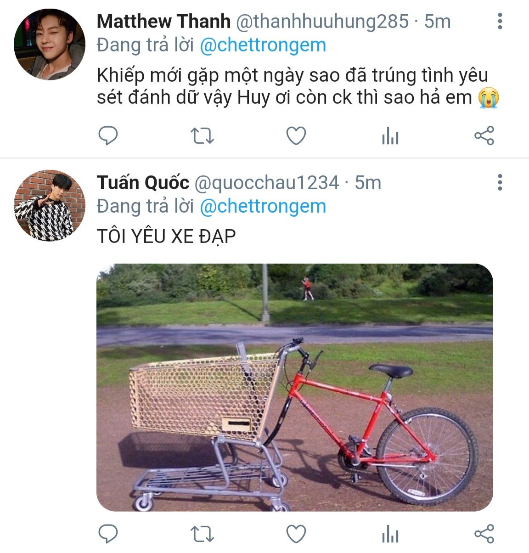Share Matthew Thanh's tweet
This screenshot has width=529, height=553.
click(484, 136)
